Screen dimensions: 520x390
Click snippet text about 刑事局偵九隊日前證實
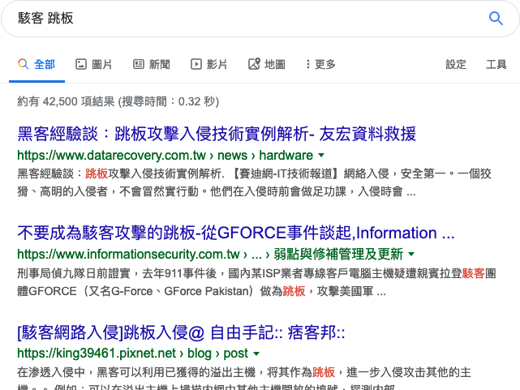(256, 282)
